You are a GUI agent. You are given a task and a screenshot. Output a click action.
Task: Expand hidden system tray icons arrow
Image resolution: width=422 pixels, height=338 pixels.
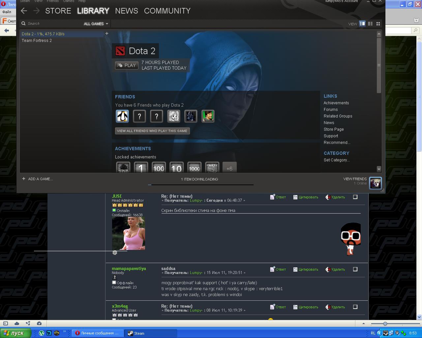point(379,333)
